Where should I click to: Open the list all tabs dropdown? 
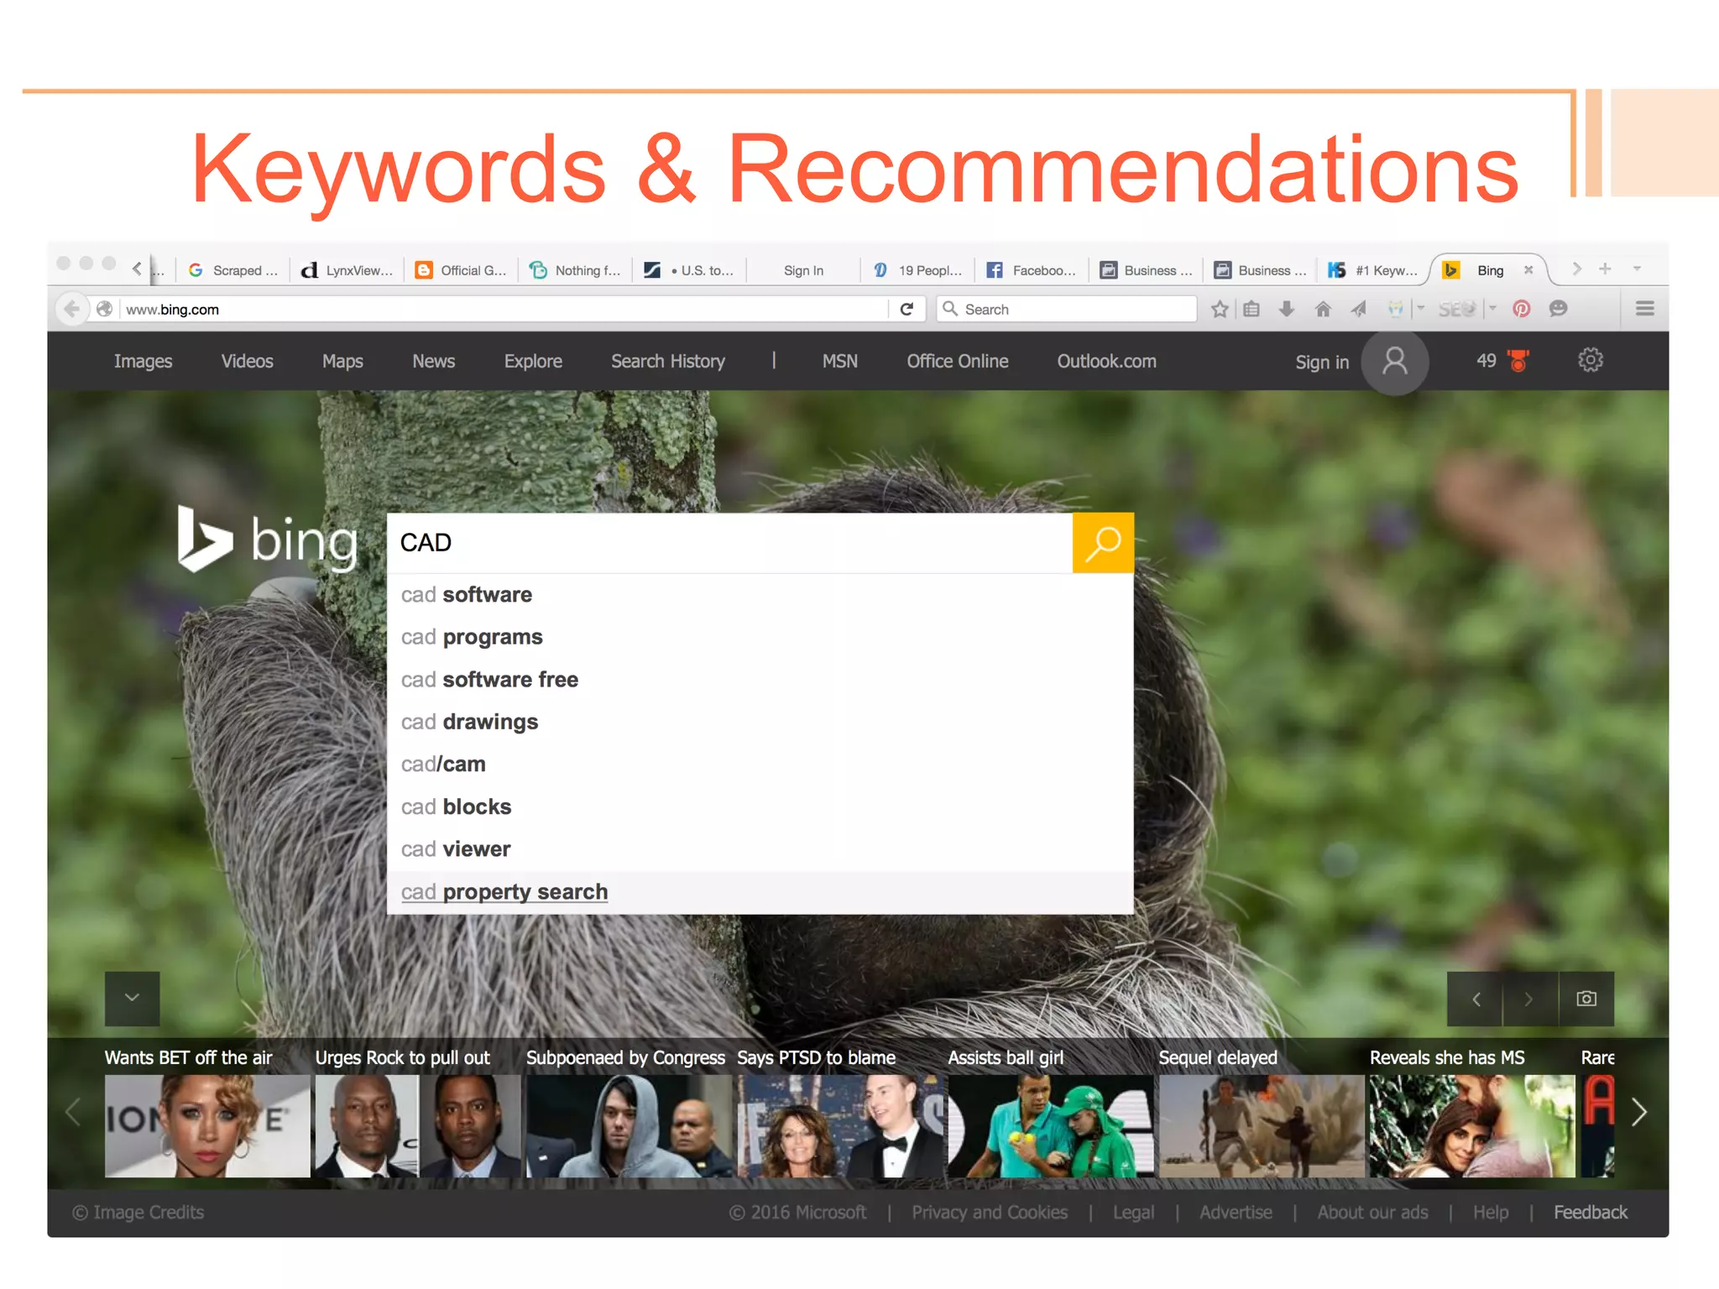1637,269
